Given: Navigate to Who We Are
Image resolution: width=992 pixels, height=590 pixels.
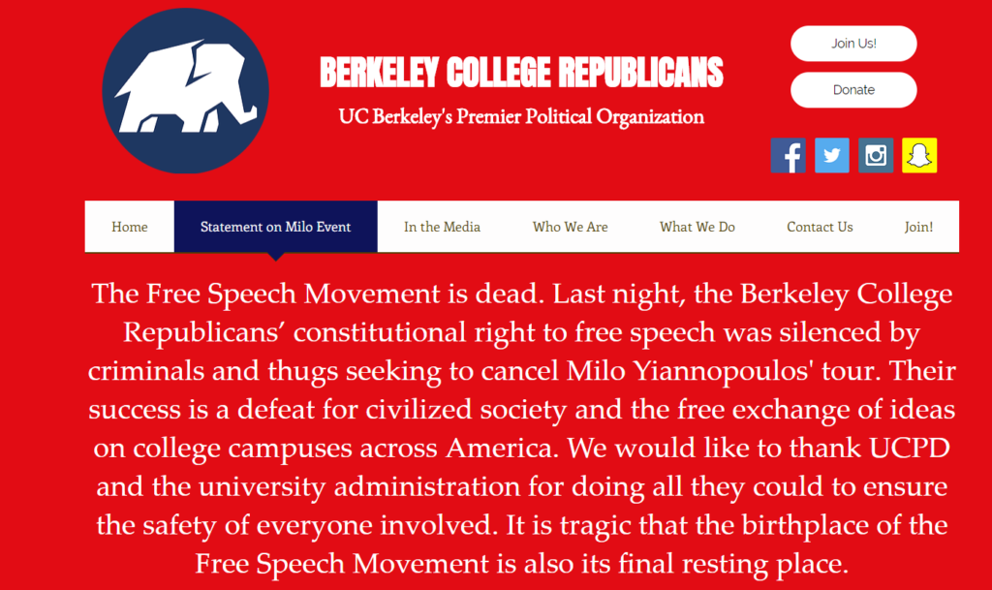Looking at the screenshot, I should [x=570, y=227].
